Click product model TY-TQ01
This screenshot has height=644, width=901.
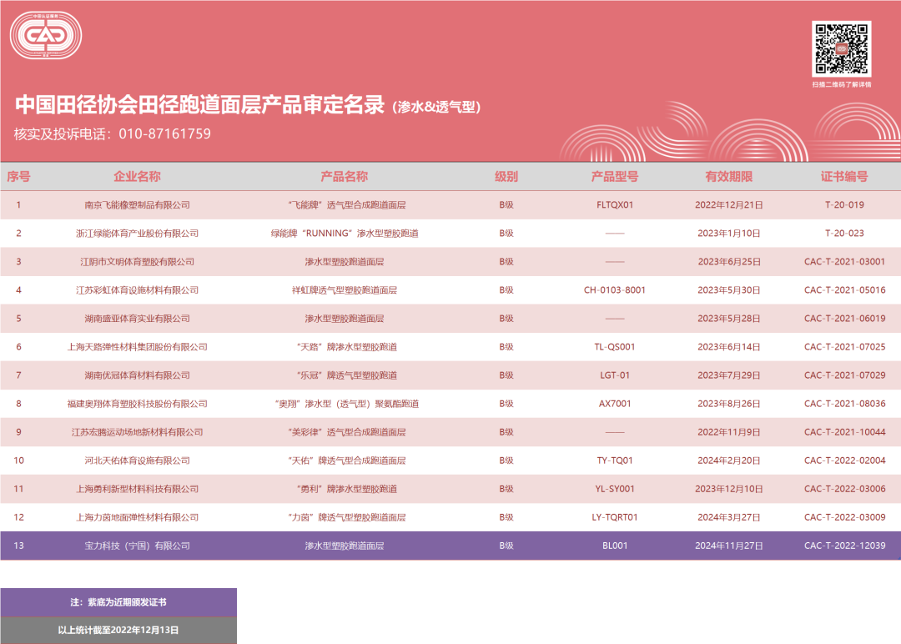click(x=615, y=460)
